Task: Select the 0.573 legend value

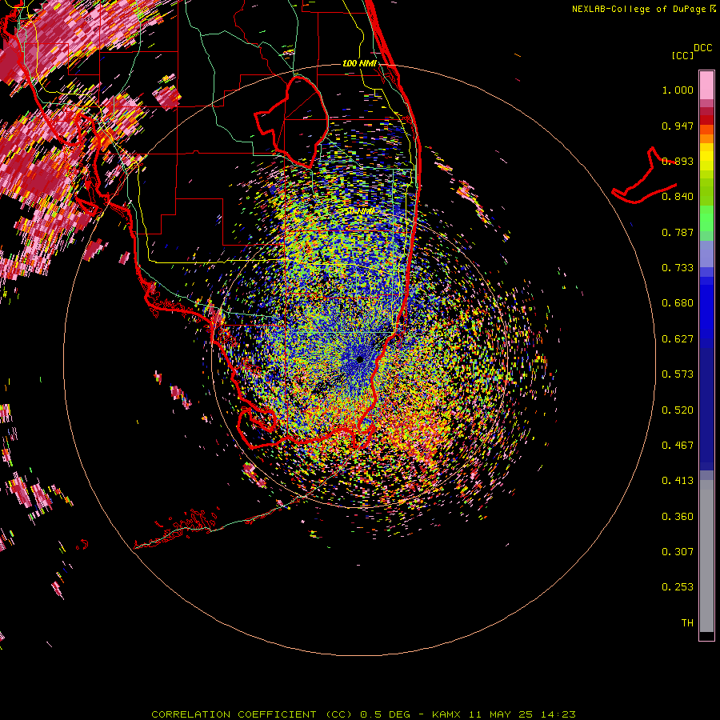Action: pyautogui.click(x=678, y=374)
